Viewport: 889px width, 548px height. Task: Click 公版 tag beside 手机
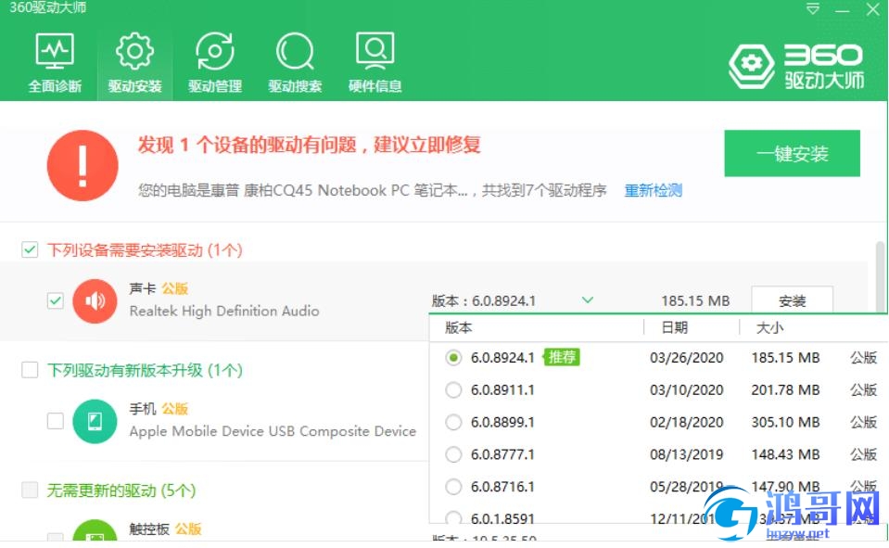click(x=174, y=409)
